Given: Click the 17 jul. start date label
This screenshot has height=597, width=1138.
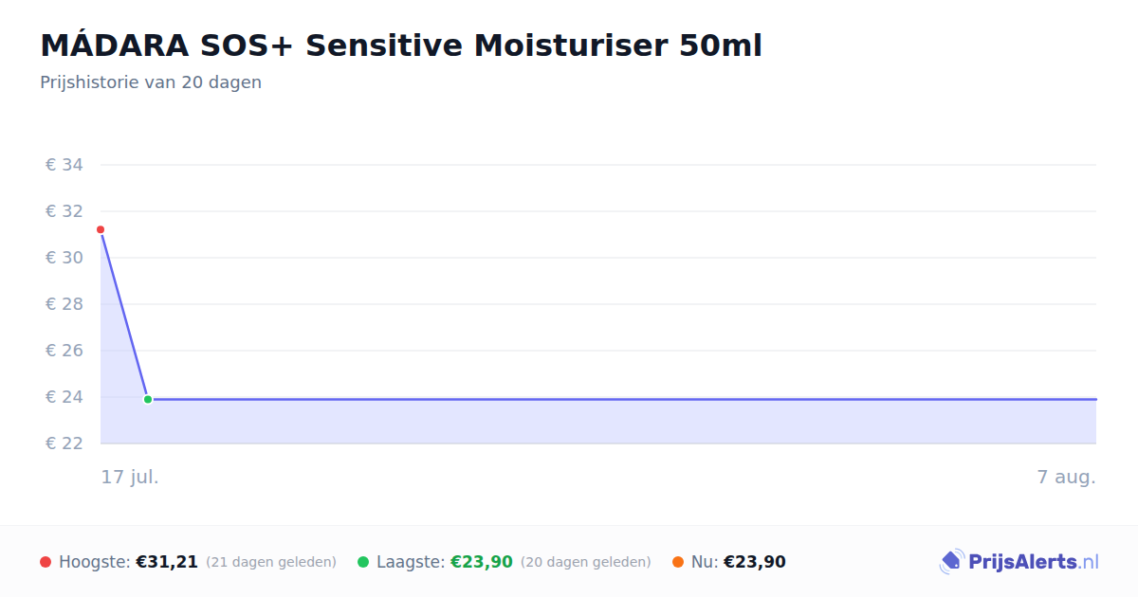Looking at the screenshot, I should tap(130, 477).
